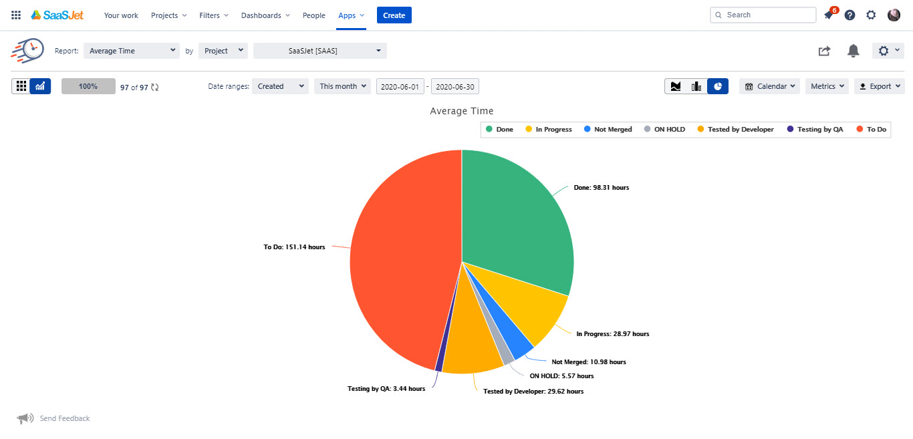
Task: Switch to grid view of the report
Action: point(21,86)
